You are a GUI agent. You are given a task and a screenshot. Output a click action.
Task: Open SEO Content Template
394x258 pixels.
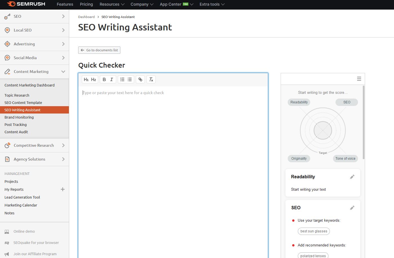(23, 103)
